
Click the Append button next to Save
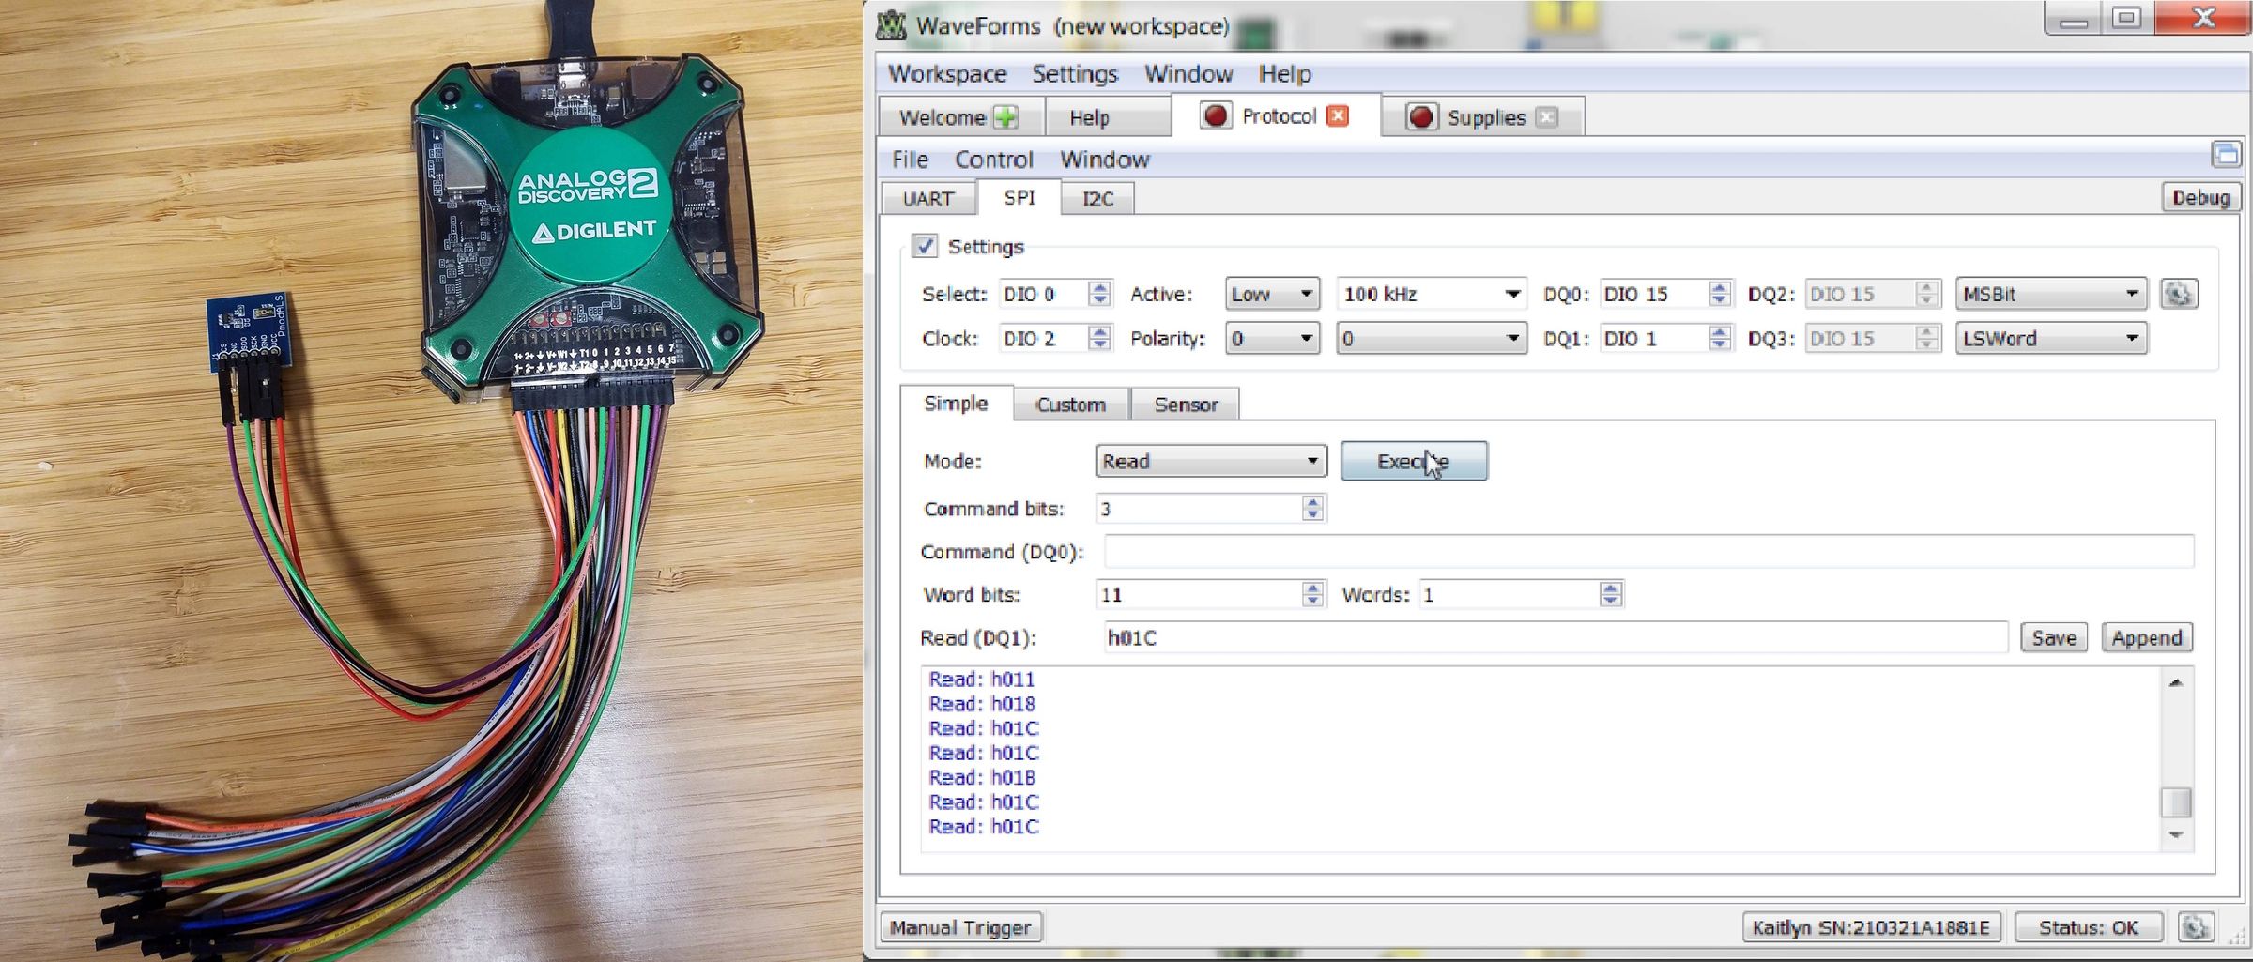pos(2146,637)
